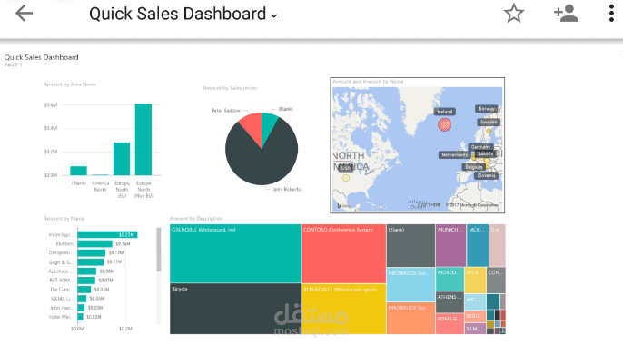The width and height of the screenshot is (623, 345).
Task: Click the Iceland map label
Action: pyautogui.click(x=445, y=112)
